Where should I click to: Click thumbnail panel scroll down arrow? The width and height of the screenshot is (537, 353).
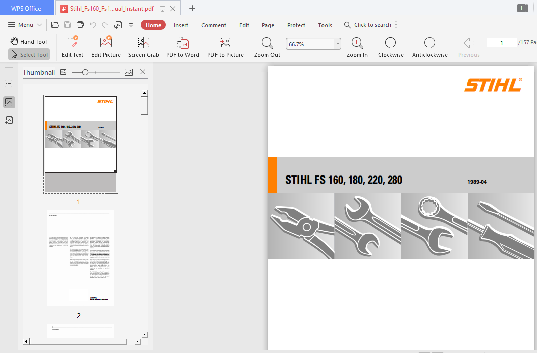click(x=145, y=334)
